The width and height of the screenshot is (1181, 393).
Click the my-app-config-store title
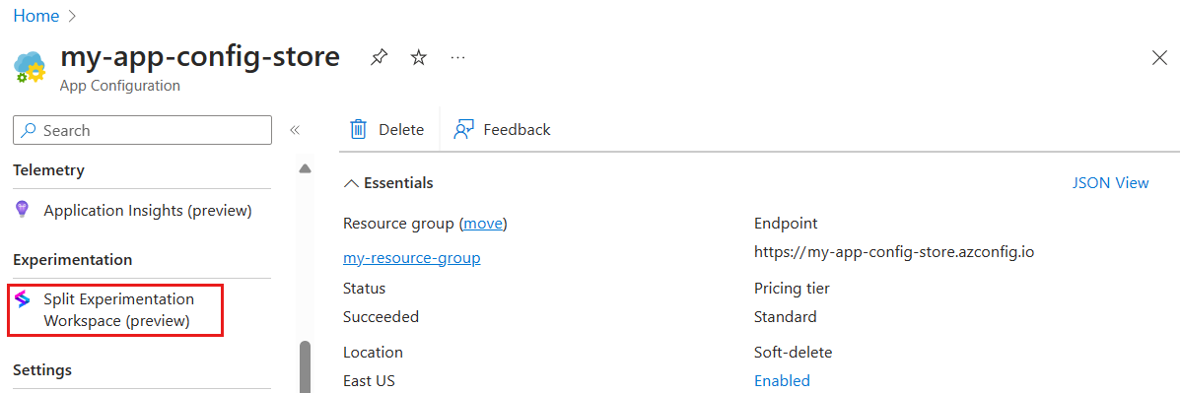click(199, 56)
